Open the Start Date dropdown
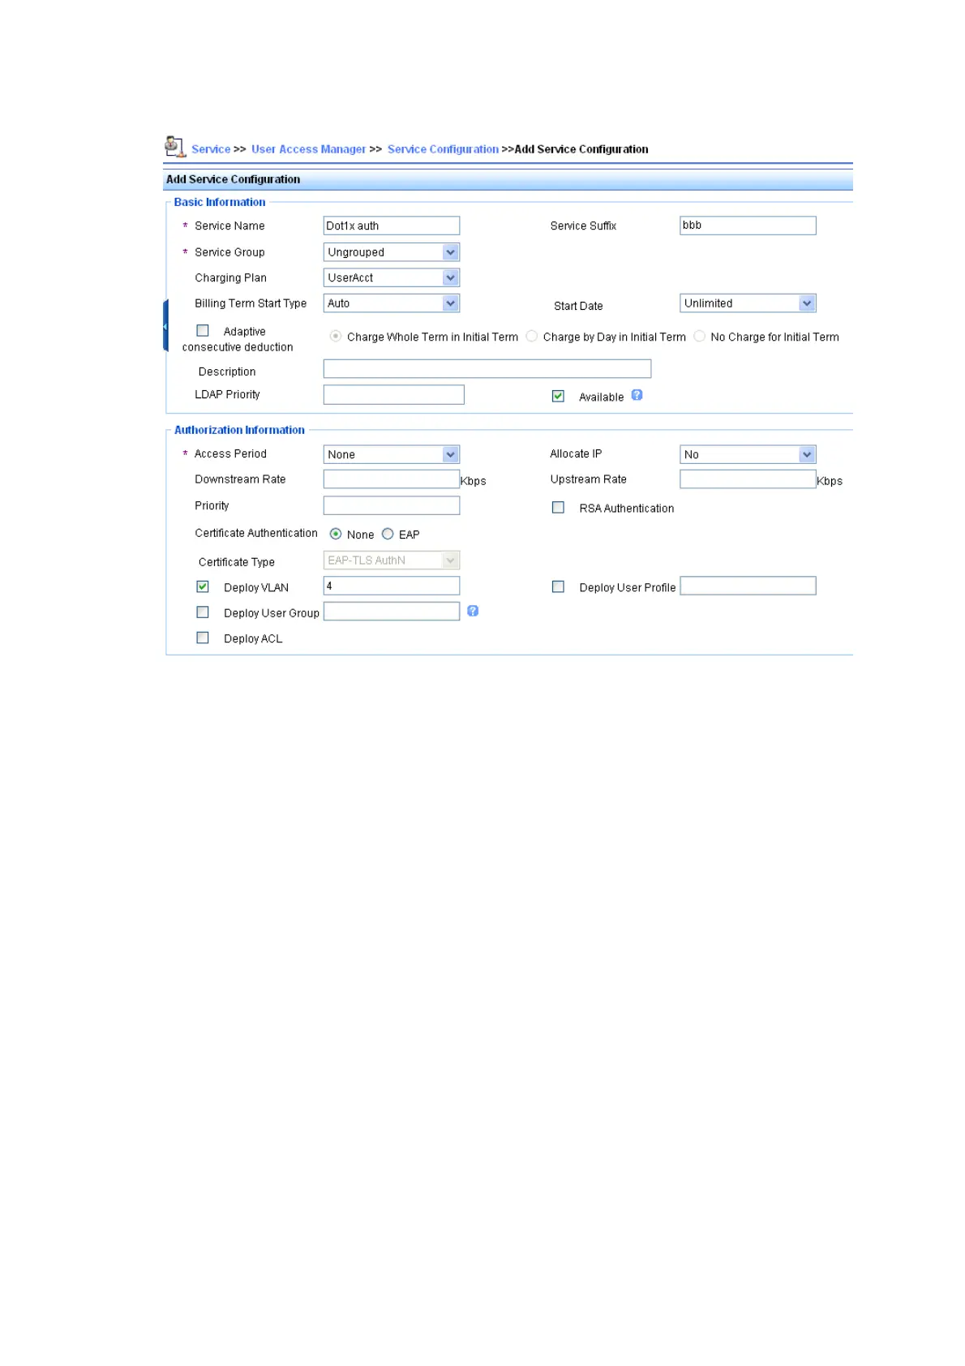The image size is (965, 1366). pyautogui.click(x=748, y=303)
